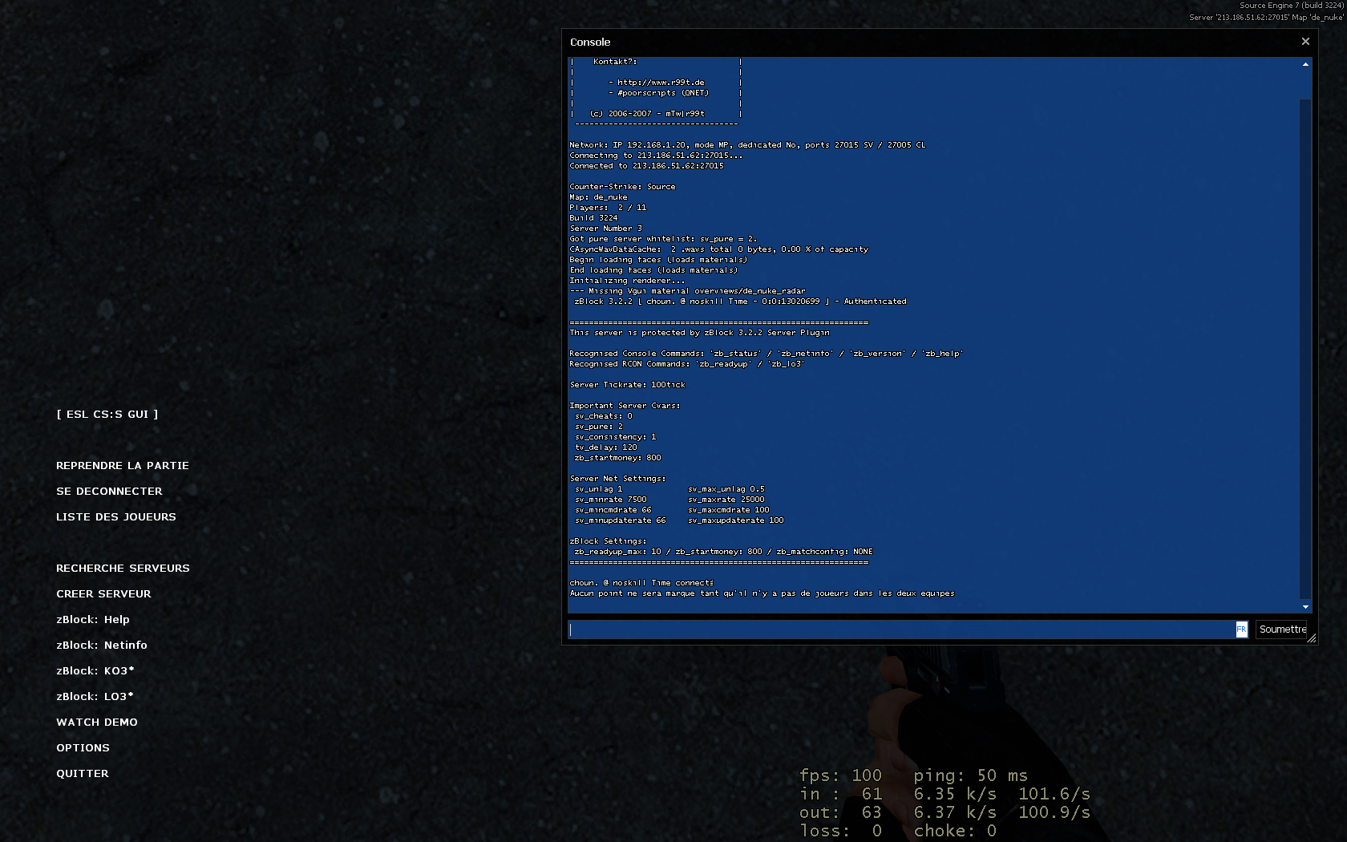Click the console scroll up arrow
This screenshot has width=1347, height=842.
1305,64
